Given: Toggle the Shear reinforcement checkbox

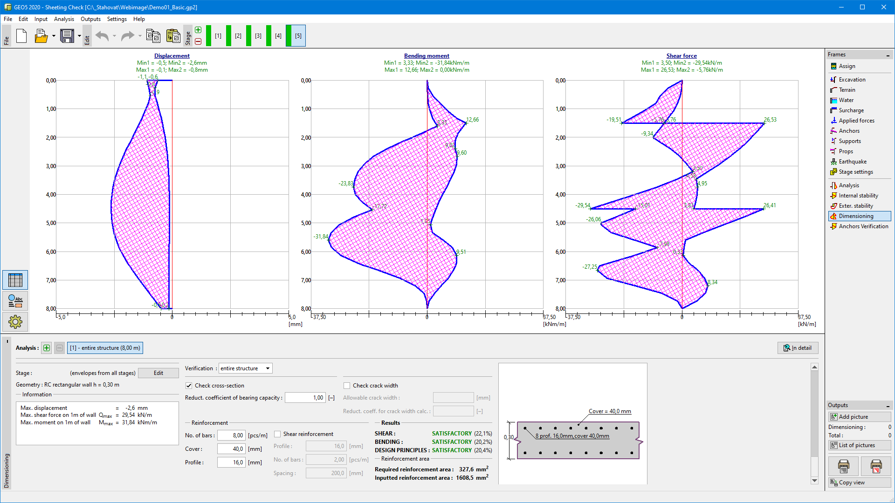Looking at the screenshot, I should pos(277,434).
